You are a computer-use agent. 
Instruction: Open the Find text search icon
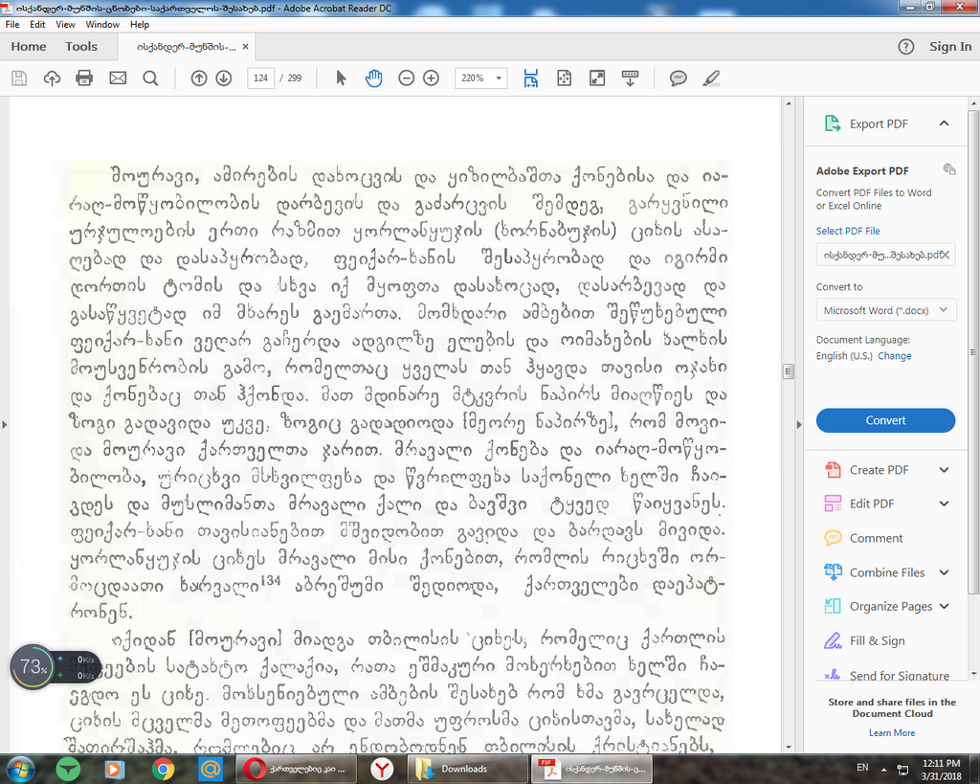[x=150, y=78]
